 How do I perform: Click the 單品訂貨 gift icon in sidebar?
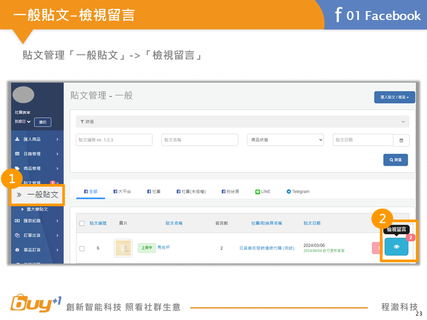coord(17,250)
